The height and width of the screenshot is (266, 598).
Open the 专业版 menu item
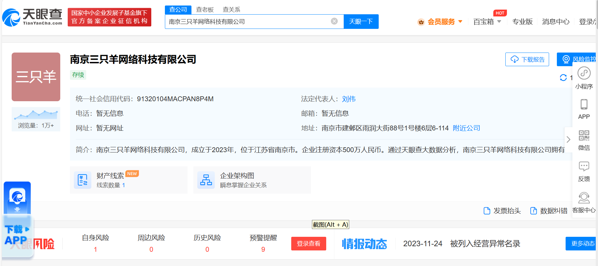(x=522, y=22)
